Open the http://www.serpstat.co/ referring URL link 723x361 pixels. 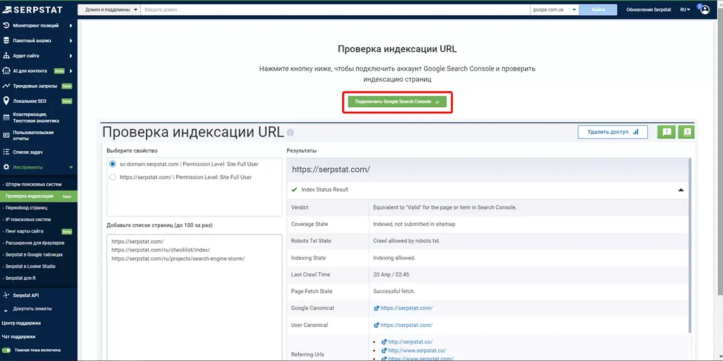[x=417, y=350]
